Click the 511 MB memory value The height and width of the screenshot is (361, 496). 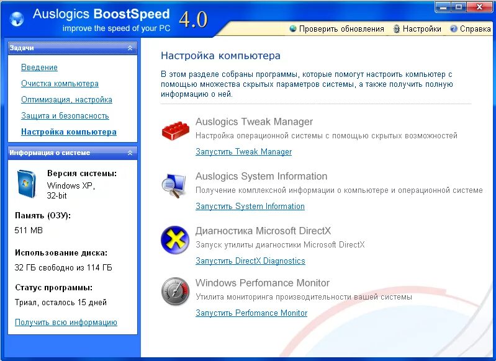pos(29,230)
